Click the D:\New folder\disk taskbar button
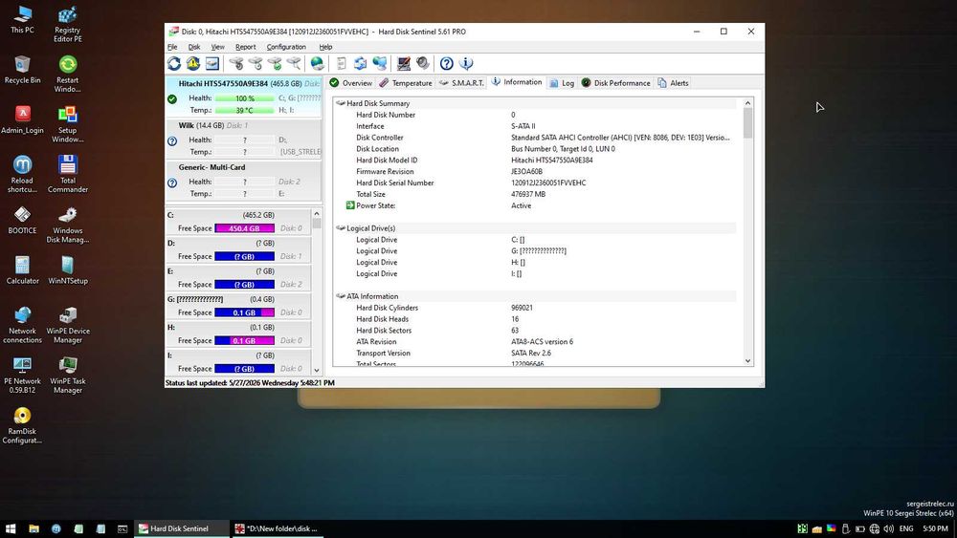 278,528
